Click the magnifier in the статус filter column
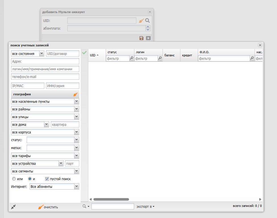 (x=131, y=58)
